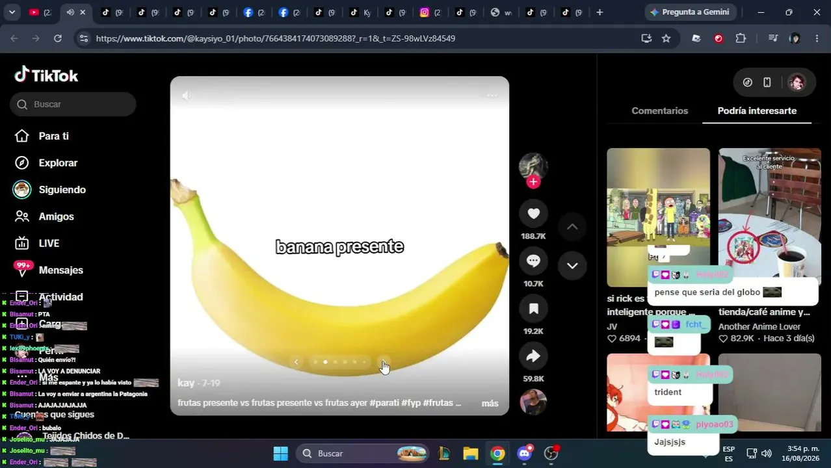Open Chrome extensions puzzle icon
This screenshot has width=831, height=468.
[x=741, y=38]
